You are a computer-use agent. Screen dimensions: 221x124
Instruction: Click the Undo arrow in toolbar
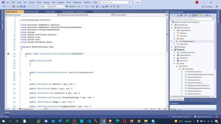[x=29, y=7]
